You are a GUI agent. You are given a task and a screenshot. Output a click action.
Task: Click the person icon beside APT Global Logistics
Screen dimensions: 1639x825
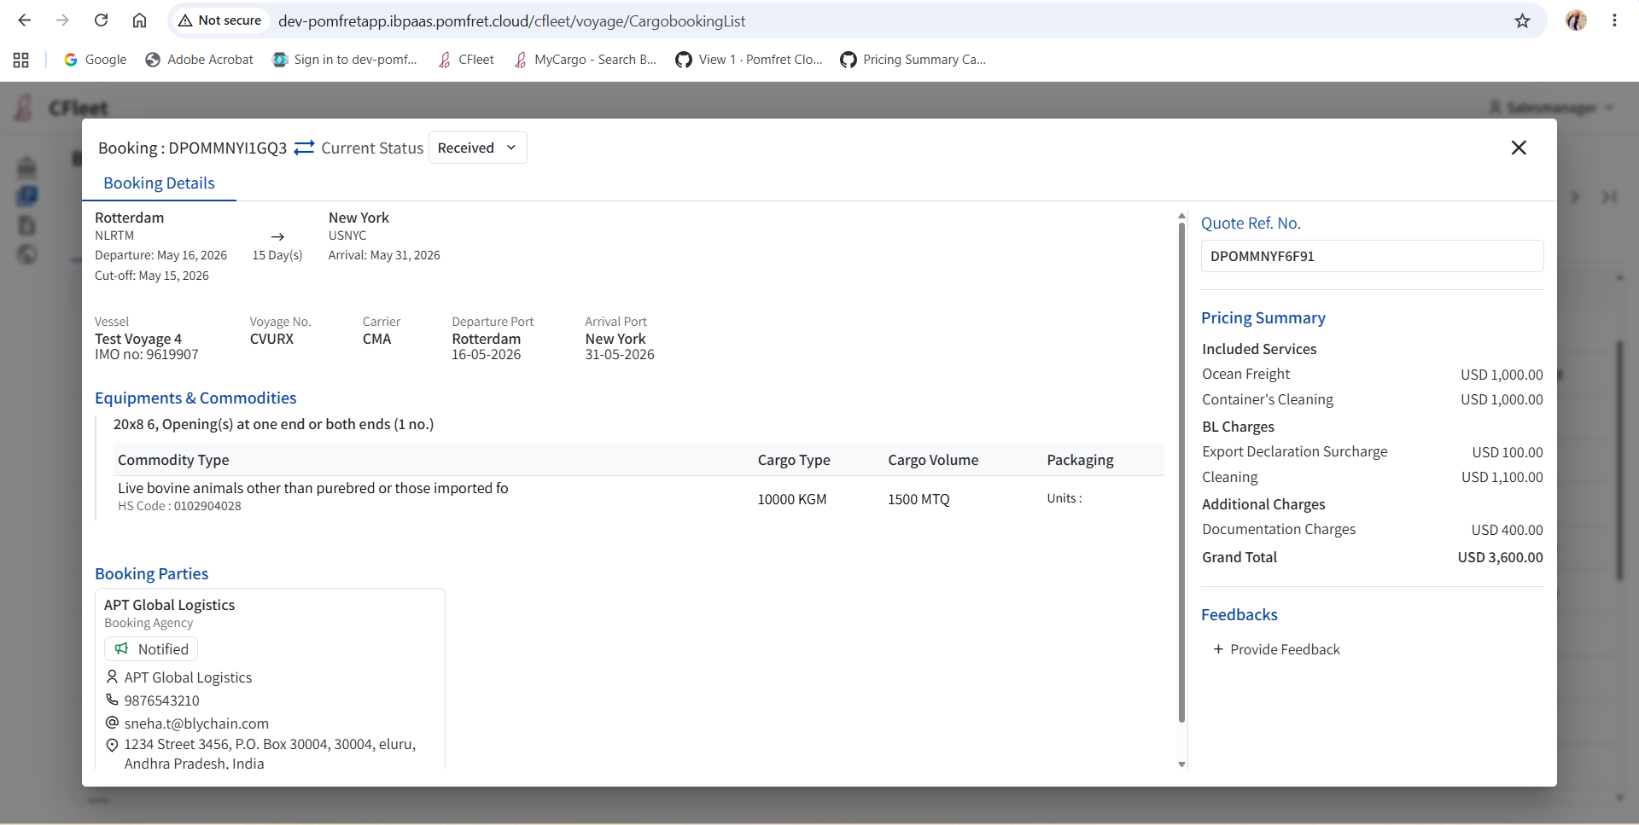tap(112, 677)
